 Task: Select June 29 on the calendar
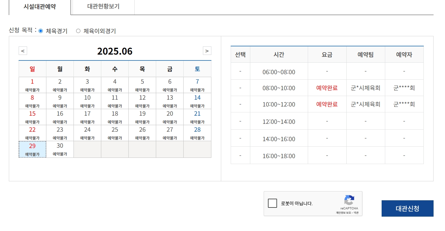[x=32, y=149]
